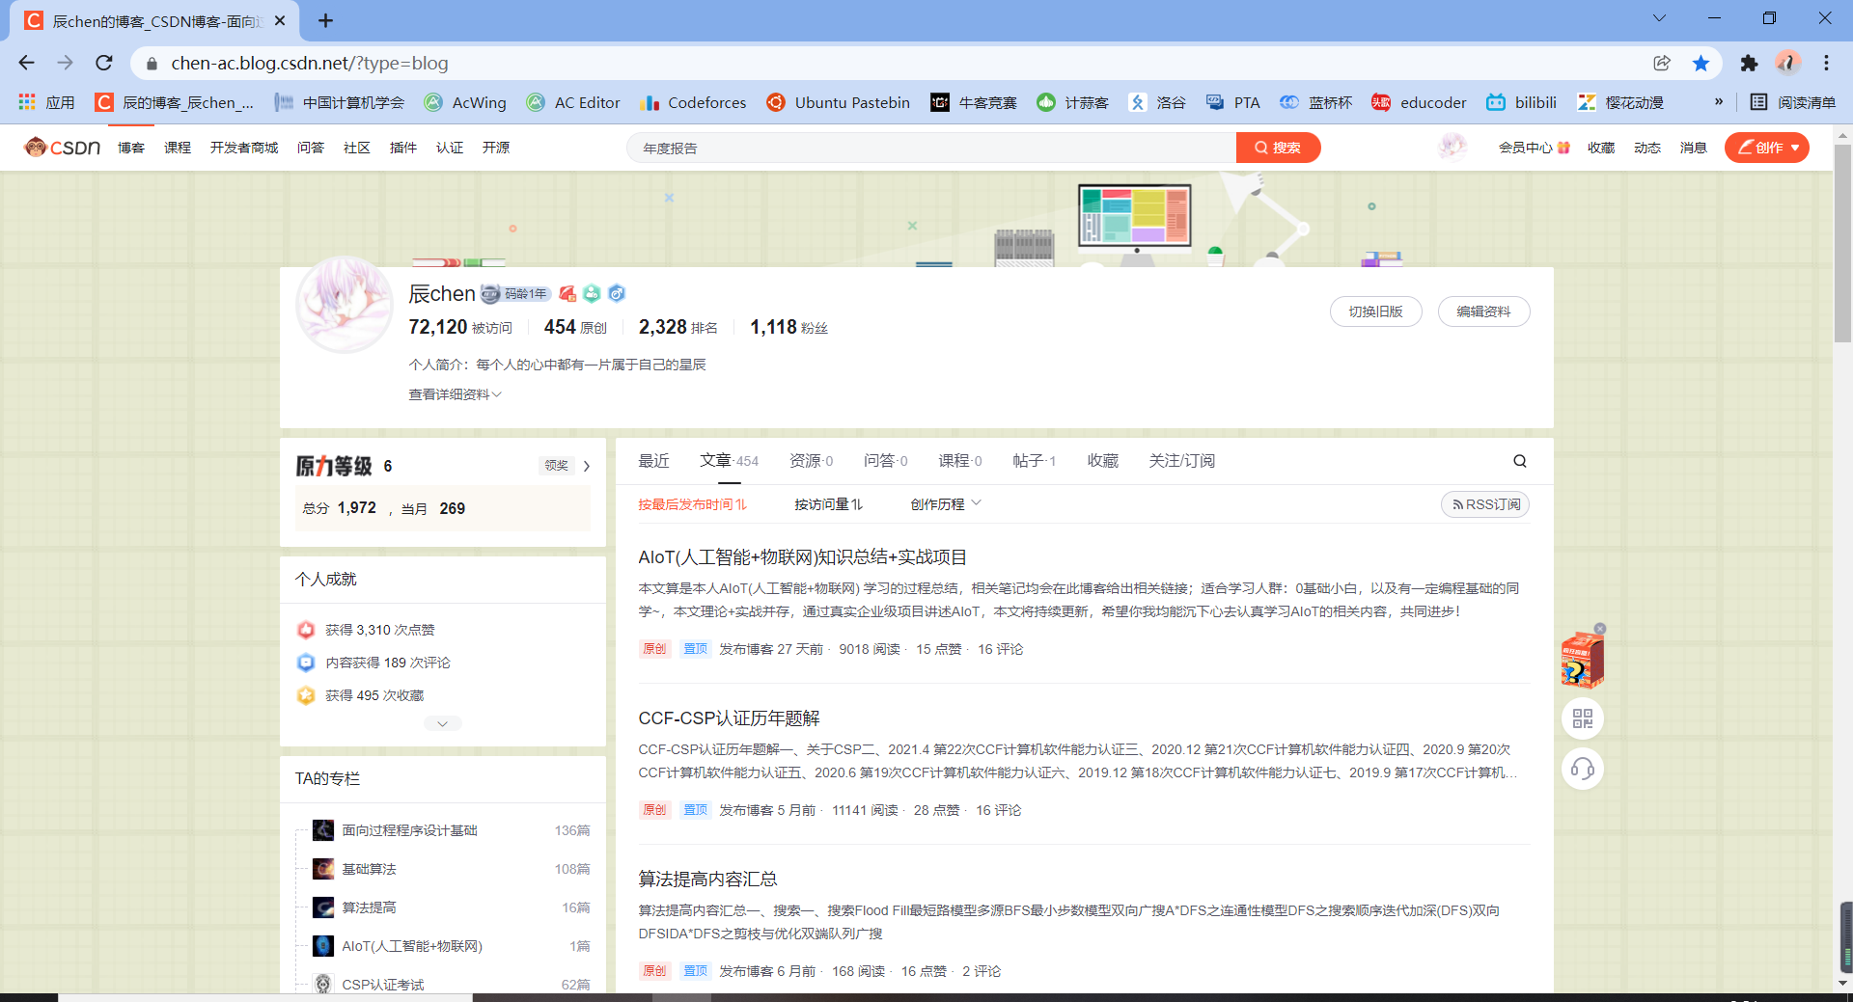Screen dimensions: 1853x1002
Task: Click the customer service headset icon
Action: (x=1583, y=769)
